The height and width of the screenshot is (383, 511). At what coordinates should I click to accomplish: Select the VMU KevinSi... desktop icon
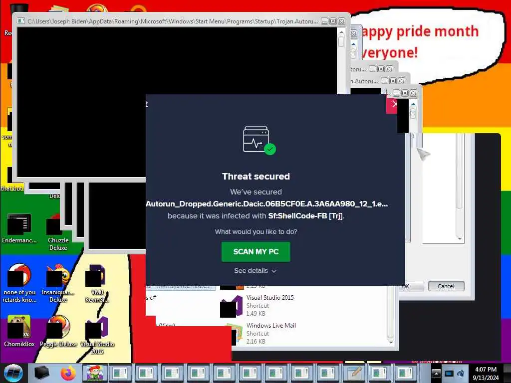point(97,283)
